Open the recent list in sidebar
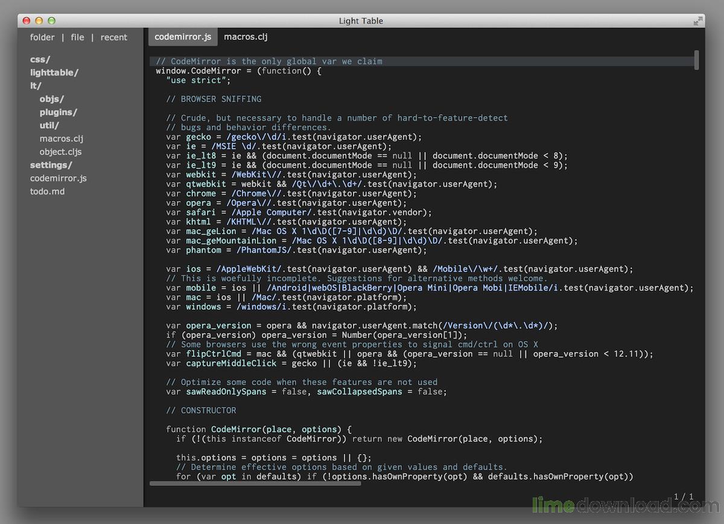 click(x=113, y=37)
